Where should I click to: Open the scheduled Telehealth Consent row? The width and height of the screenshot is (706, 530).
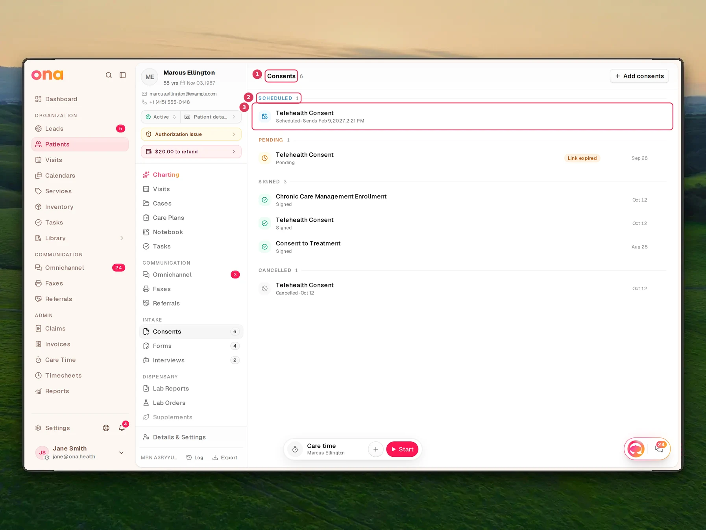(x=462, y=117)
